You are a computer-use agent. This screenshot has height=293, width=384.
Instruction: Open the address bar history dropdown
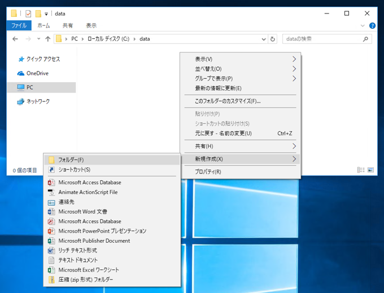(x=263, y=39)
